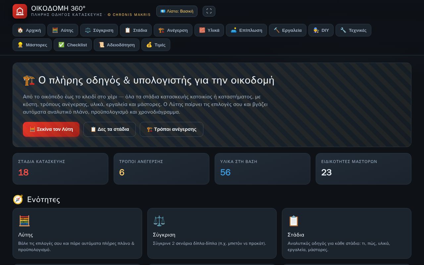Toggle fullscreen with the expand icon

coord(209,11)
